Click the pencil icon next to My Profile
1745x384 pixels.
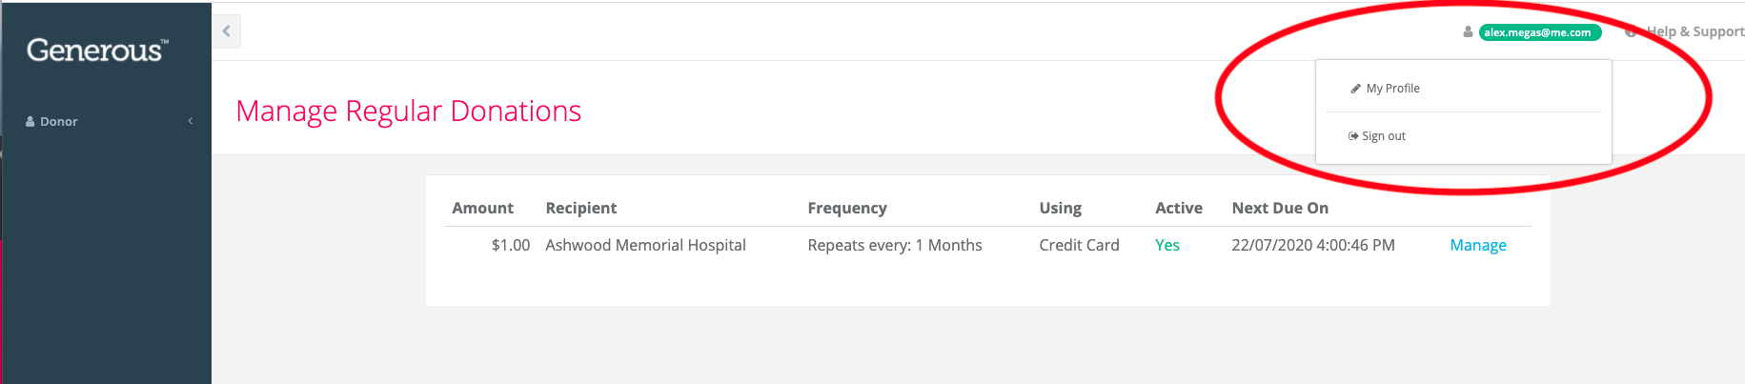[x=1355, y=89]
